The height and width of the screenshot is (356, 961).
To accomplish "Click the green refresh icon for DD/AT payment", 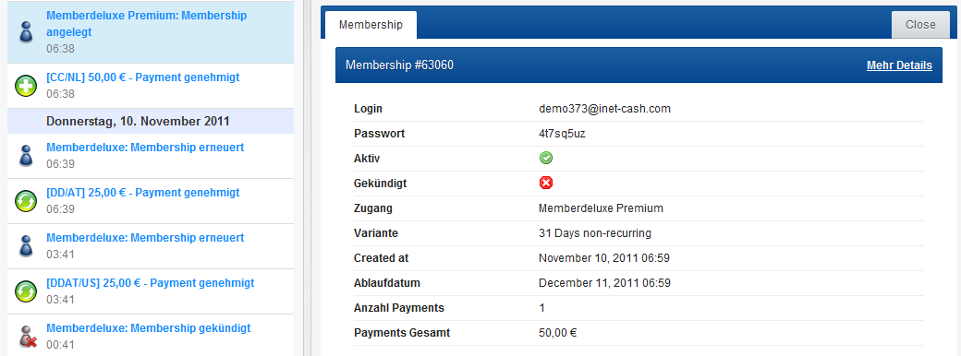I will click(26, 201).
